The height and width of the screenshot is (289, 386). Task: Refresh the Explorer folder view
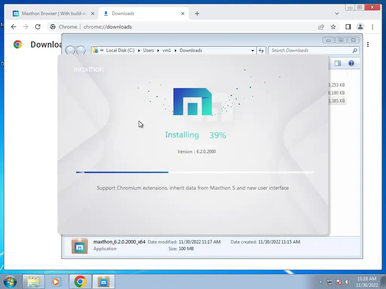pyautogui.click(x=261, y=50)
